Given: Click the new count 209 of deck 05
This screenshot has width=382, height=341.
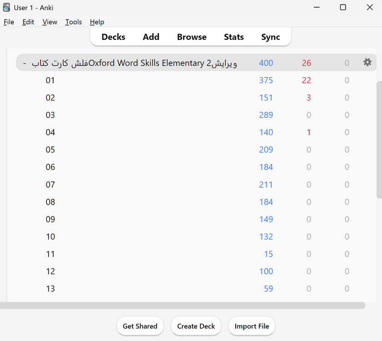Looking at the screenshot, I should (266, 150).
